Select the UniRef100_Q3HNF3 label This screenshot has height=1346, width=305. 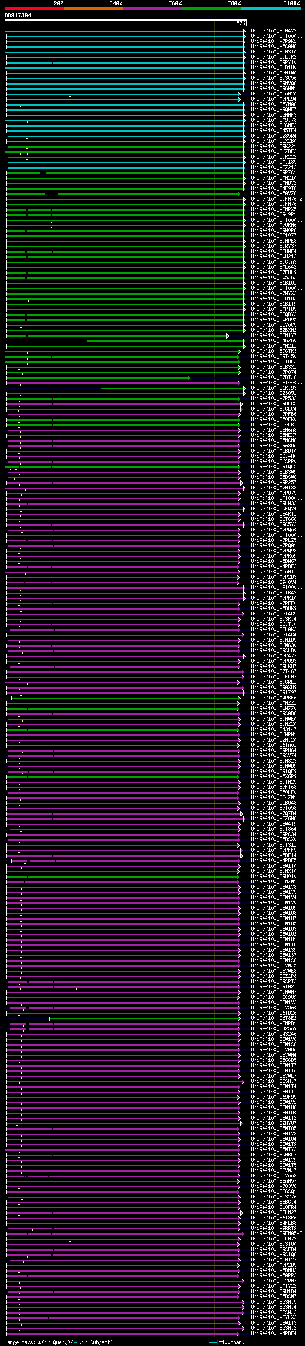coord(274,115)
